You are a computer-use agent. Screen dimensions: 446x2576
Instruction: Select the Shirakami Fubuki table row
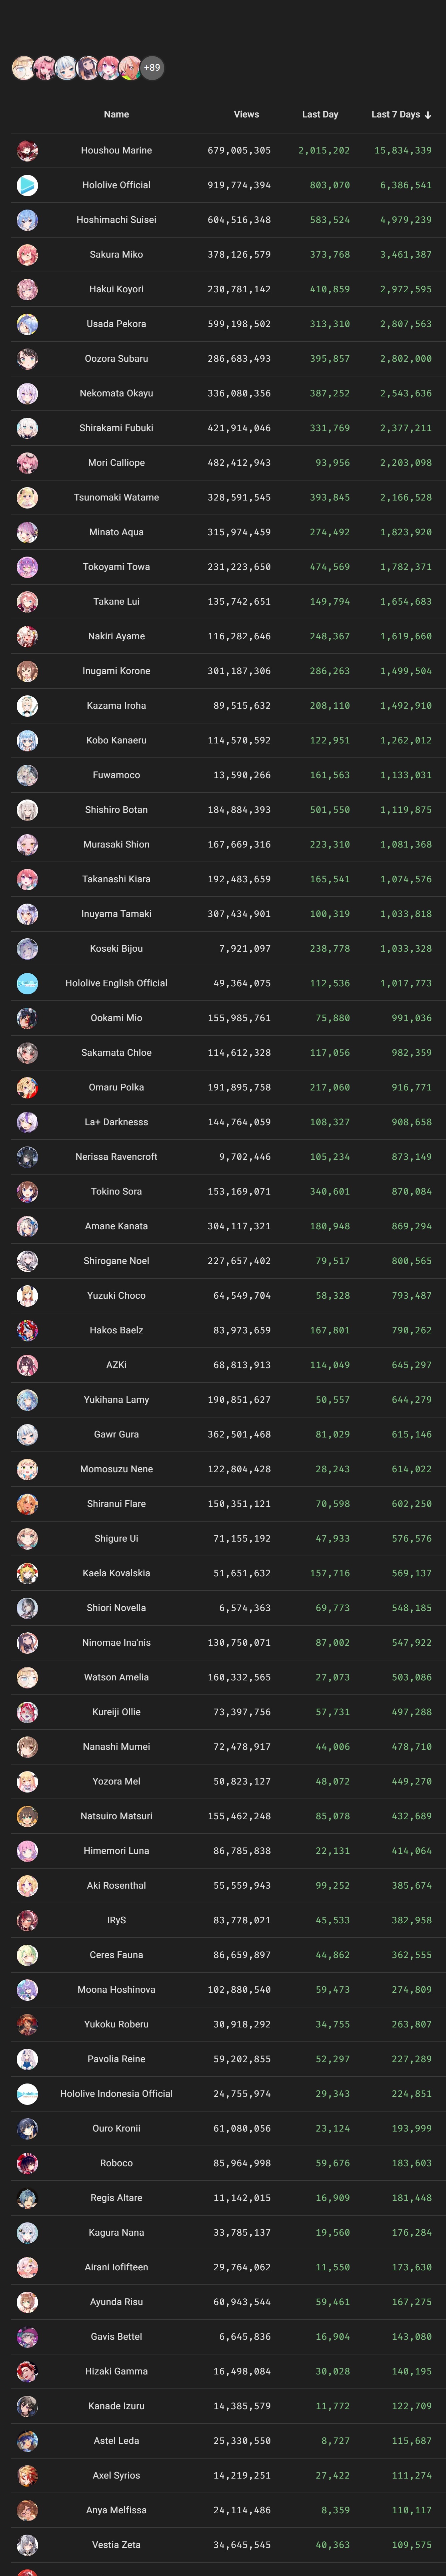[223, 428]
